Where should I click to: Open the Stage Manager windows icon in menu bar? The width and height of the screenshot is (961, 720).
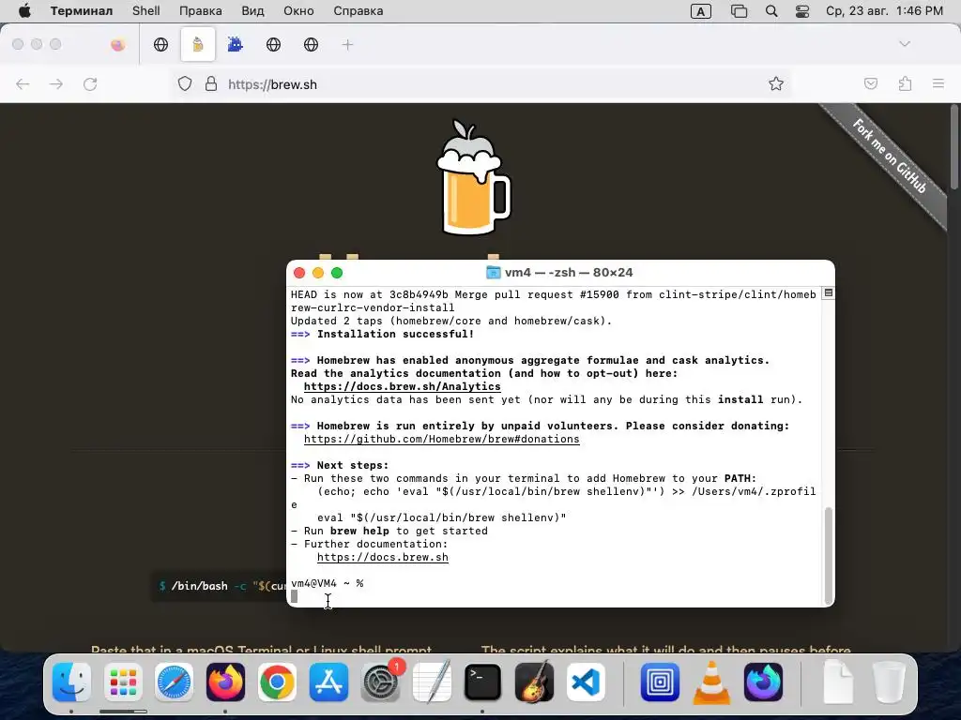click(x=740, y=11)
